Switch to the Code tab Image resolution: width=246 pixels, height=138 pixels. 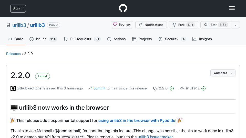click(16, 39)
